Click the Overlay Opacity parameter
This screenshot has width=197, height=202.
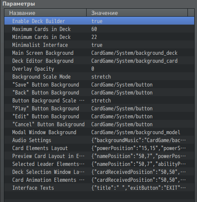coord(99,68)
